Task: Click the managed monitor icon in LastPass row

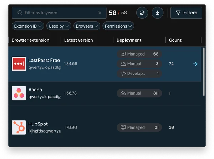Action: coord(123,54)
